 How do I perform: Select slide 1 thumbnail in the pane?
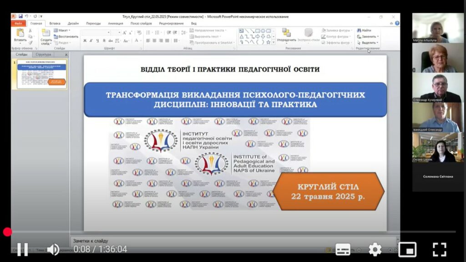tap(42, 74)
